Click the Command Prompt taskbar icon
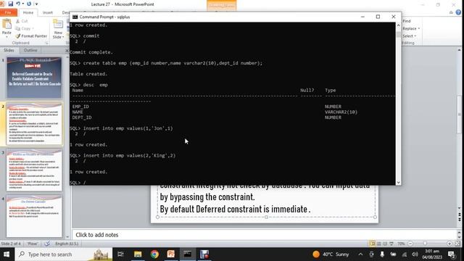Screen dimensions: 464x261 188,254
